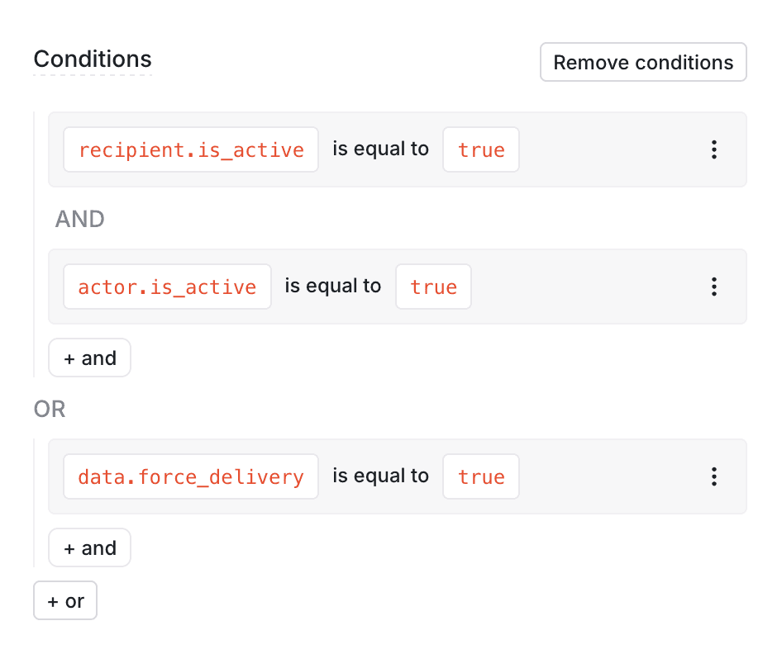Edit the true value for actor.is_active
Image resolution: width=782 pixels, height=654 pixels.
(433, 287)
